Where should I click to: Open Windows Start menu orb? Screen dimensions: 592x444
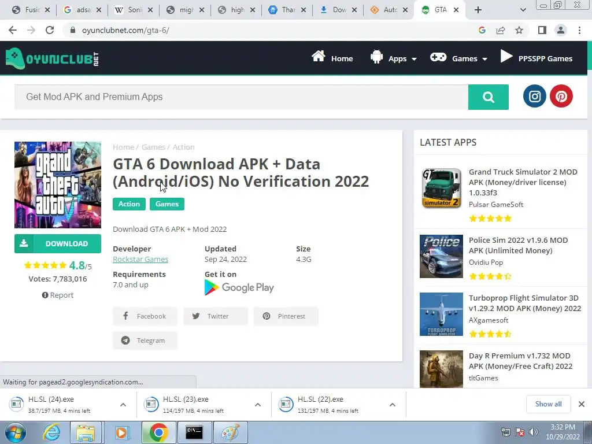click(16, 432)
